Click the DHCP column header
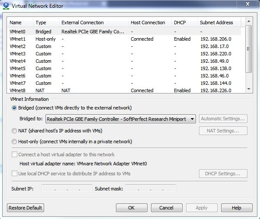Screen dimensions: 260x219 [180, 23]
